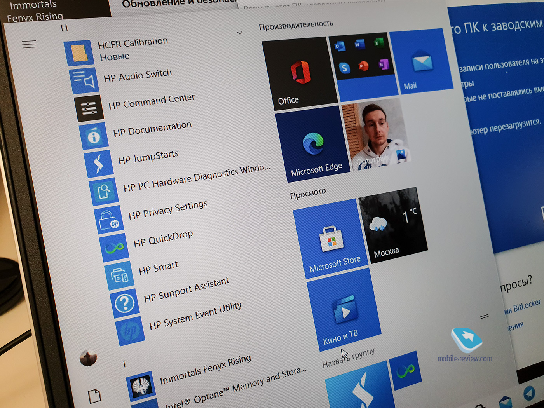Open Documents icon in Start sidebar

[x=94, y=396]
